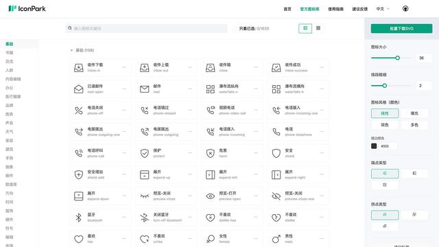Select the 填充 filled icon style
Image resolution: width=439 pixels, height=247 pixels.
point(414,113)
